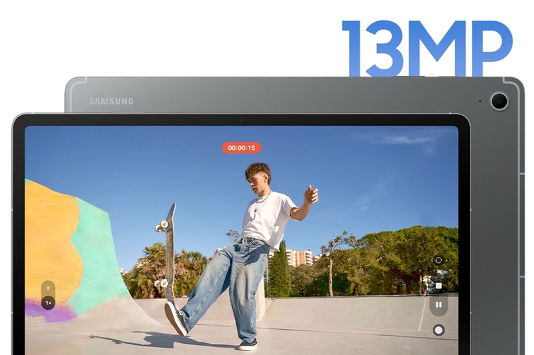This screenshot has height=355, width=534.
Task: Click the small microphone hole beside rear lens
Action: 480,101
